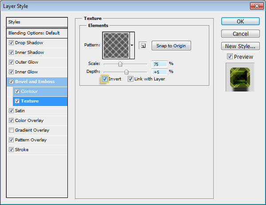Click the Depth value input field
The width and height of the screenshot is (266, 205).
click(x=158, y=71)
